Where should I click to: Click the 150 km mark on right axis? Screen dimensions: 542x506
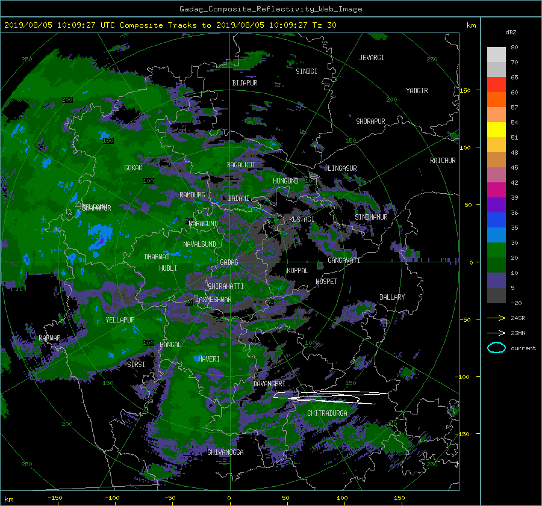point(466,90)
